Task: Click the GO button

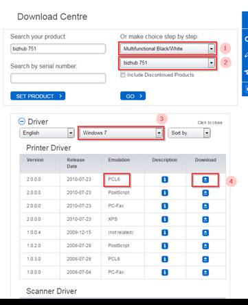Action: click(133, 96)
